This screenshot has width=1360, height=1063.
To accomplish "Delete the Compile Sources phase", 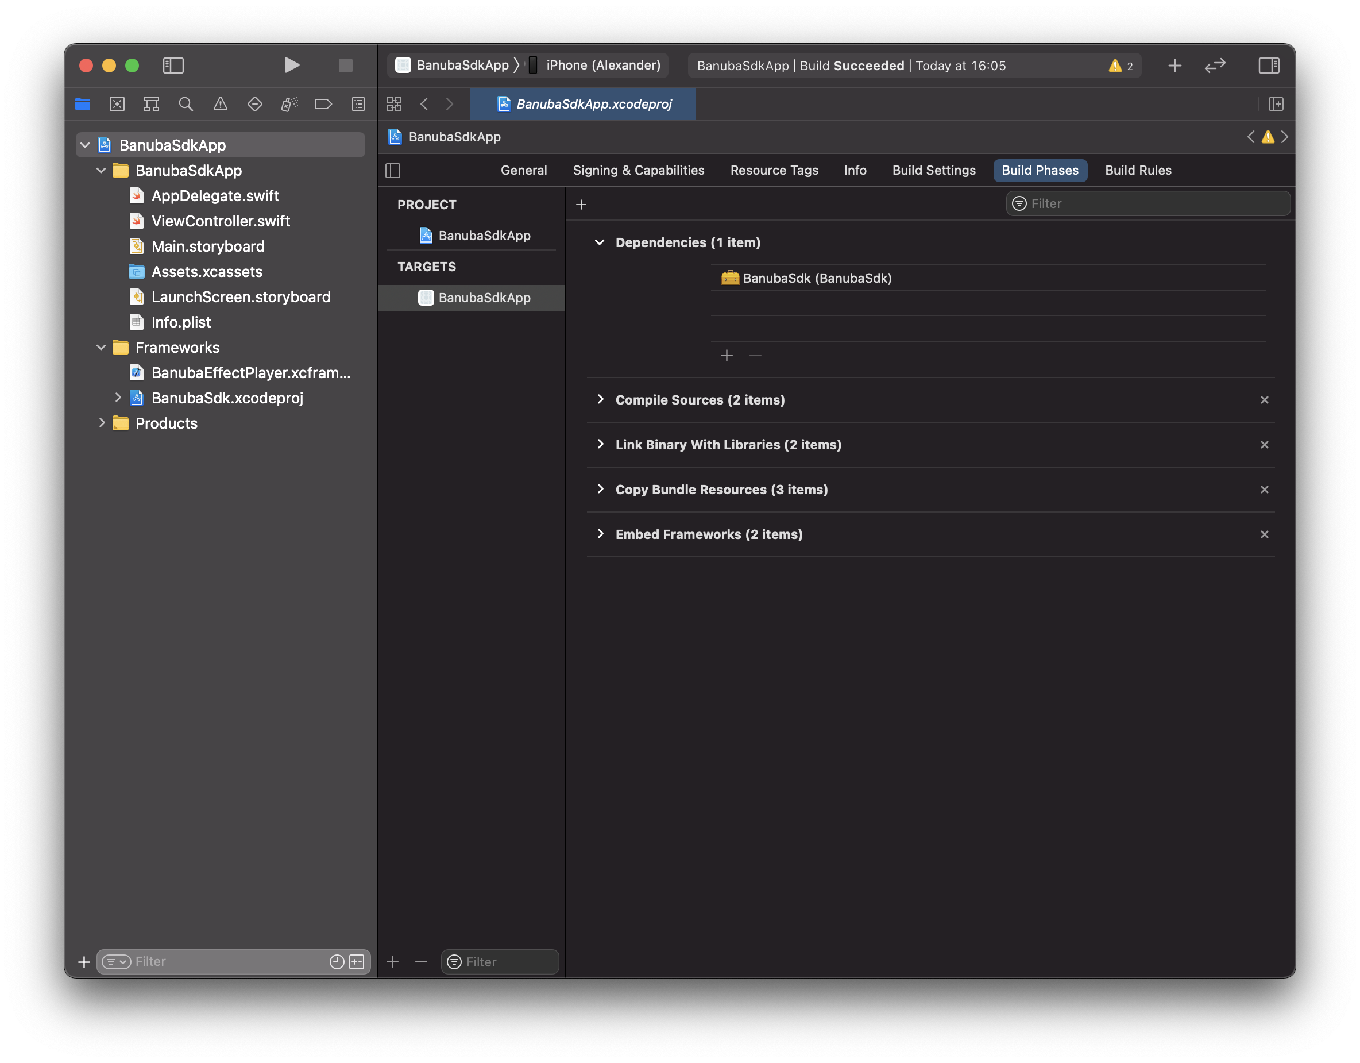I will 1264,400.
